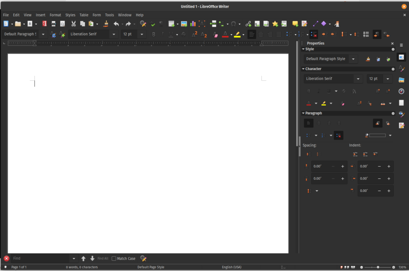409x271 pixels.
Task: Open the Find history dropdown arrow
Action: [x=74, y=259]
